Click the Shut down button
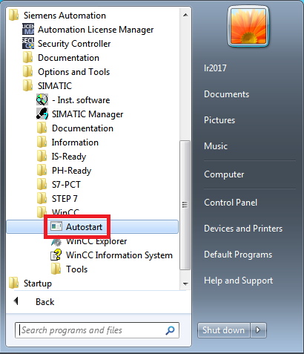The height and width of the screenshot is (354, 304). (x=223, y=330)
